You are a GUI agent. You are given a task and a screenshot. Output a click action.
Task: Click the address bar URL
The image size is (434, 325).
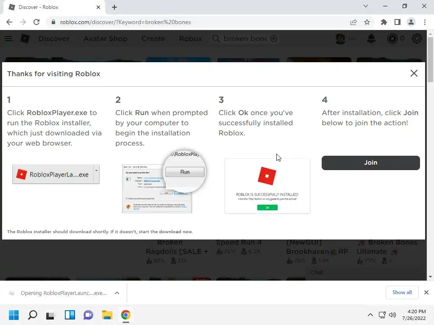pos(125,22)
